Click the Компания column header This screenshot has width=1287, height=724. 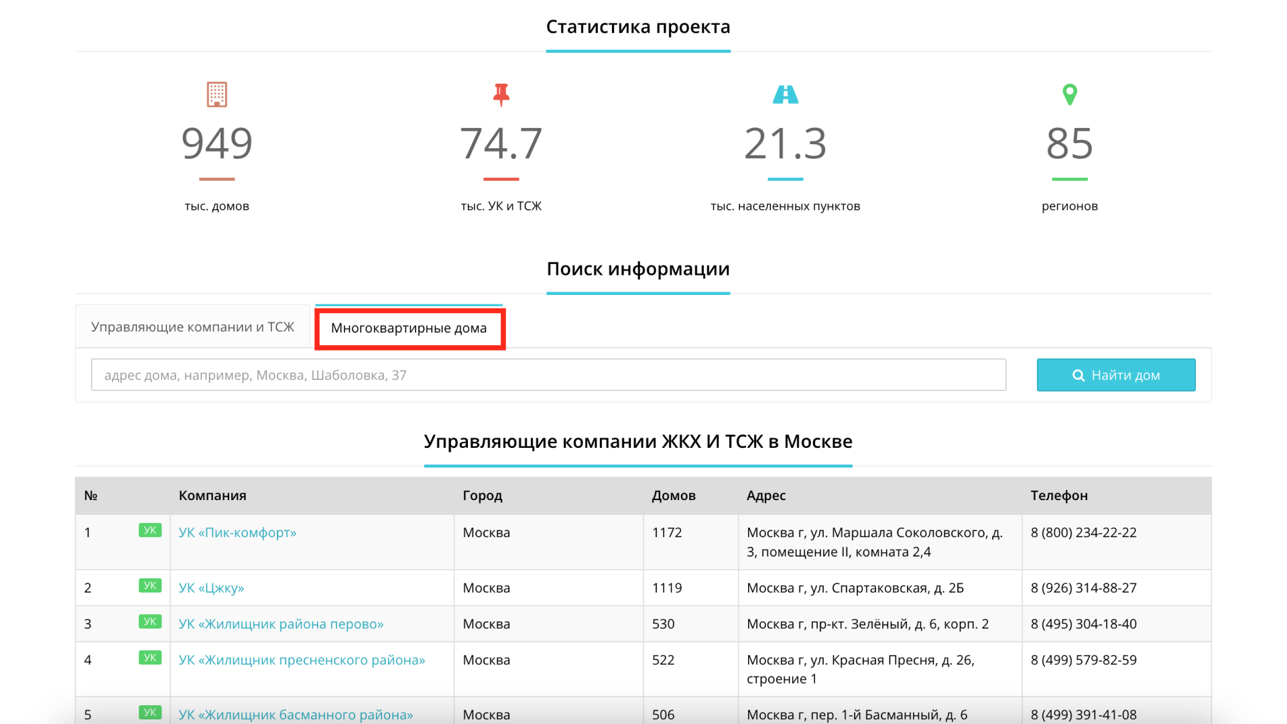pos(212,495)
